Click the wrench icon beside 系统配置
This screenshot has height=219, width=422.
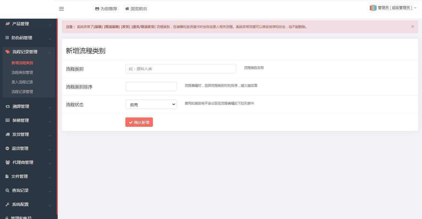7,204
